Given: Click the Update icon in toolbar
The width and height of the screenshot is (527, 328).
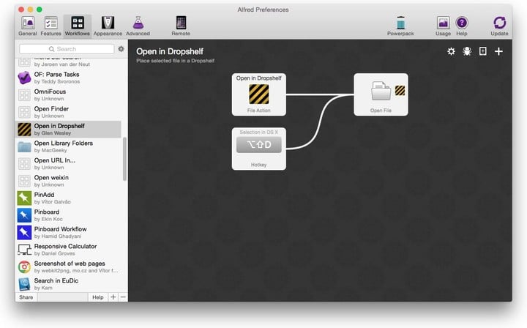Looking at the screenshot, I should [499, 25].
